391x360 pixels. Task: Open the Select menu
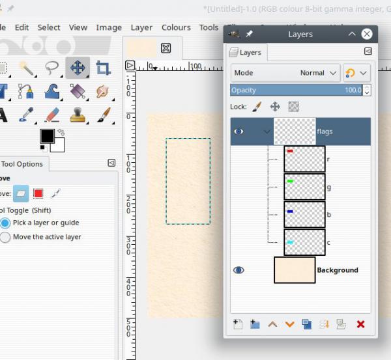tap(49, 27)
